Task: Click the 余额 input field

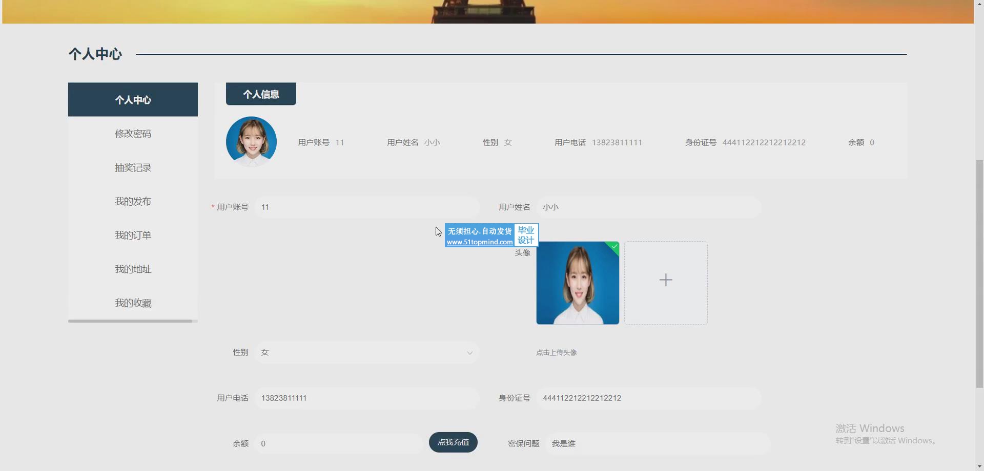Action: (339, 444)
